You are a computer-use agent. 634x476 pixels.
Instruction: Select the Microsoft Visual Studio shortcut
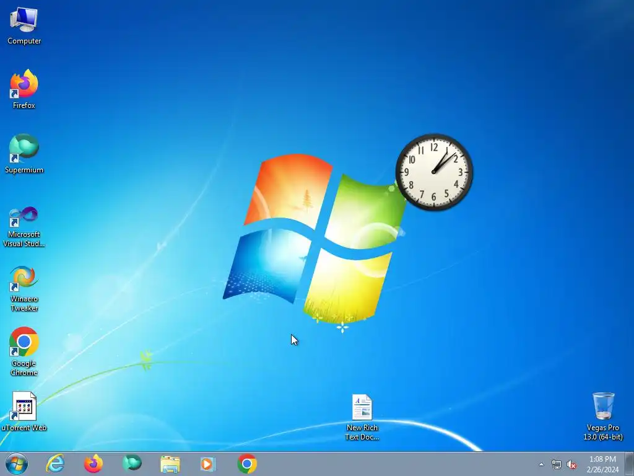(24, 227)
